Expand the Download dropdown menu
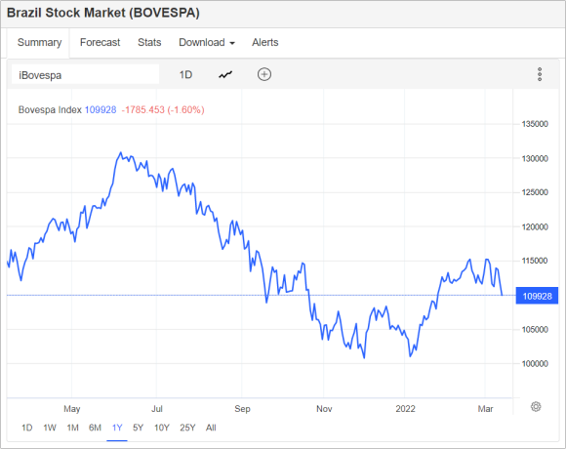The width and height of the screenshot is (566, 449). point(207,43)
